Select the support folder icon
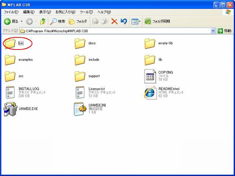The width and height of the screenshot is (235, 176). [80, 76]
